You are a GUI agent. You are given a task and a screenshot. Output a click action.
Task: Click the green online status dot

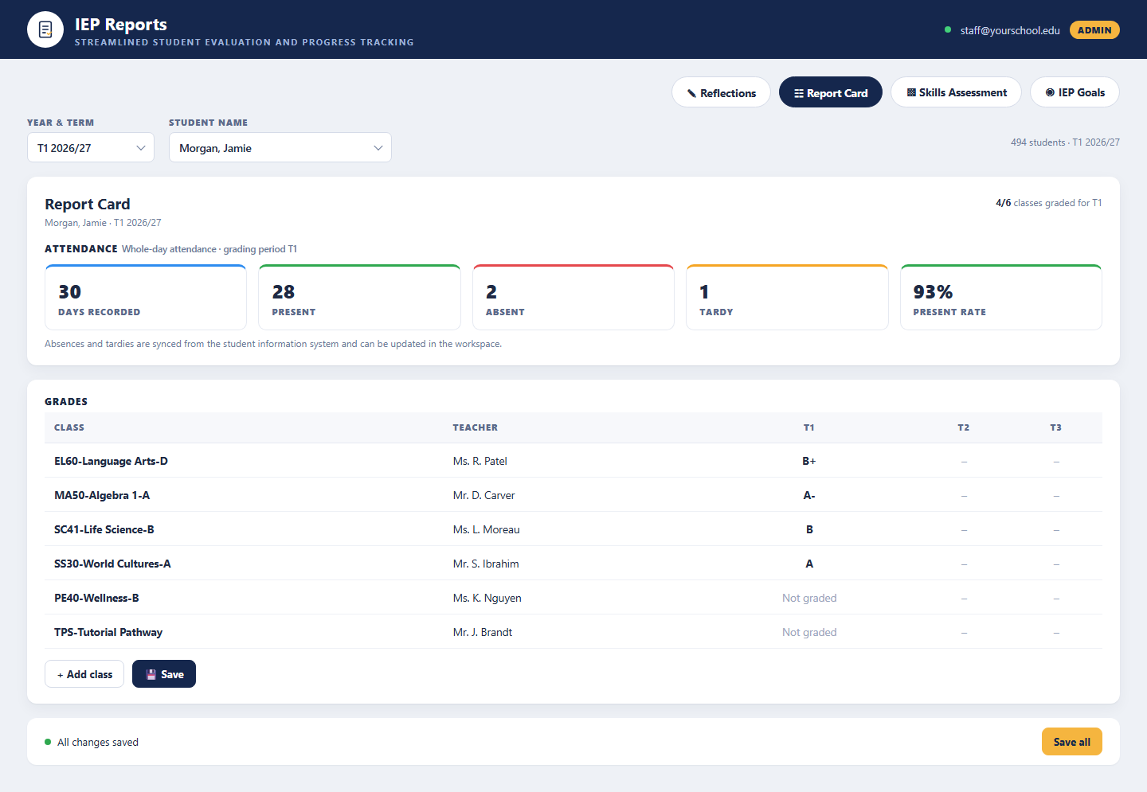[x=947, y=29]
